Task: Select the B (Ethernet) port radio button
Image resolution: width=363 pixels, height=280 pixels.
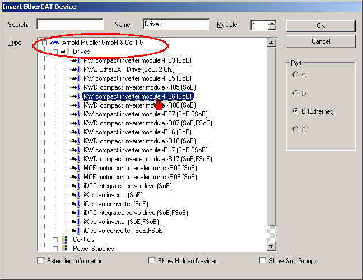Action: pos(295,111)
